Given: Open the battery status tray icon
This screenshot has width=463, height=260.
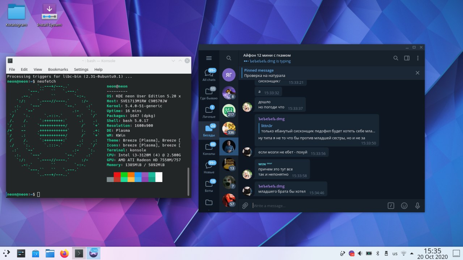Looking at the screenshot, I should (369, 253).
